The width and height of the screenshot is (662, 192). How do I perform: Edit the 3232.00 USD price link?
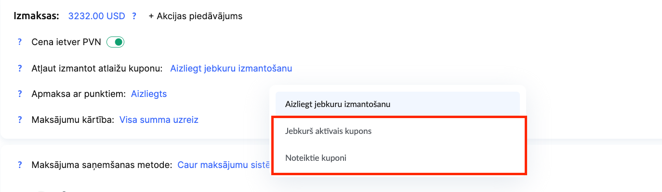click(96, 16)
